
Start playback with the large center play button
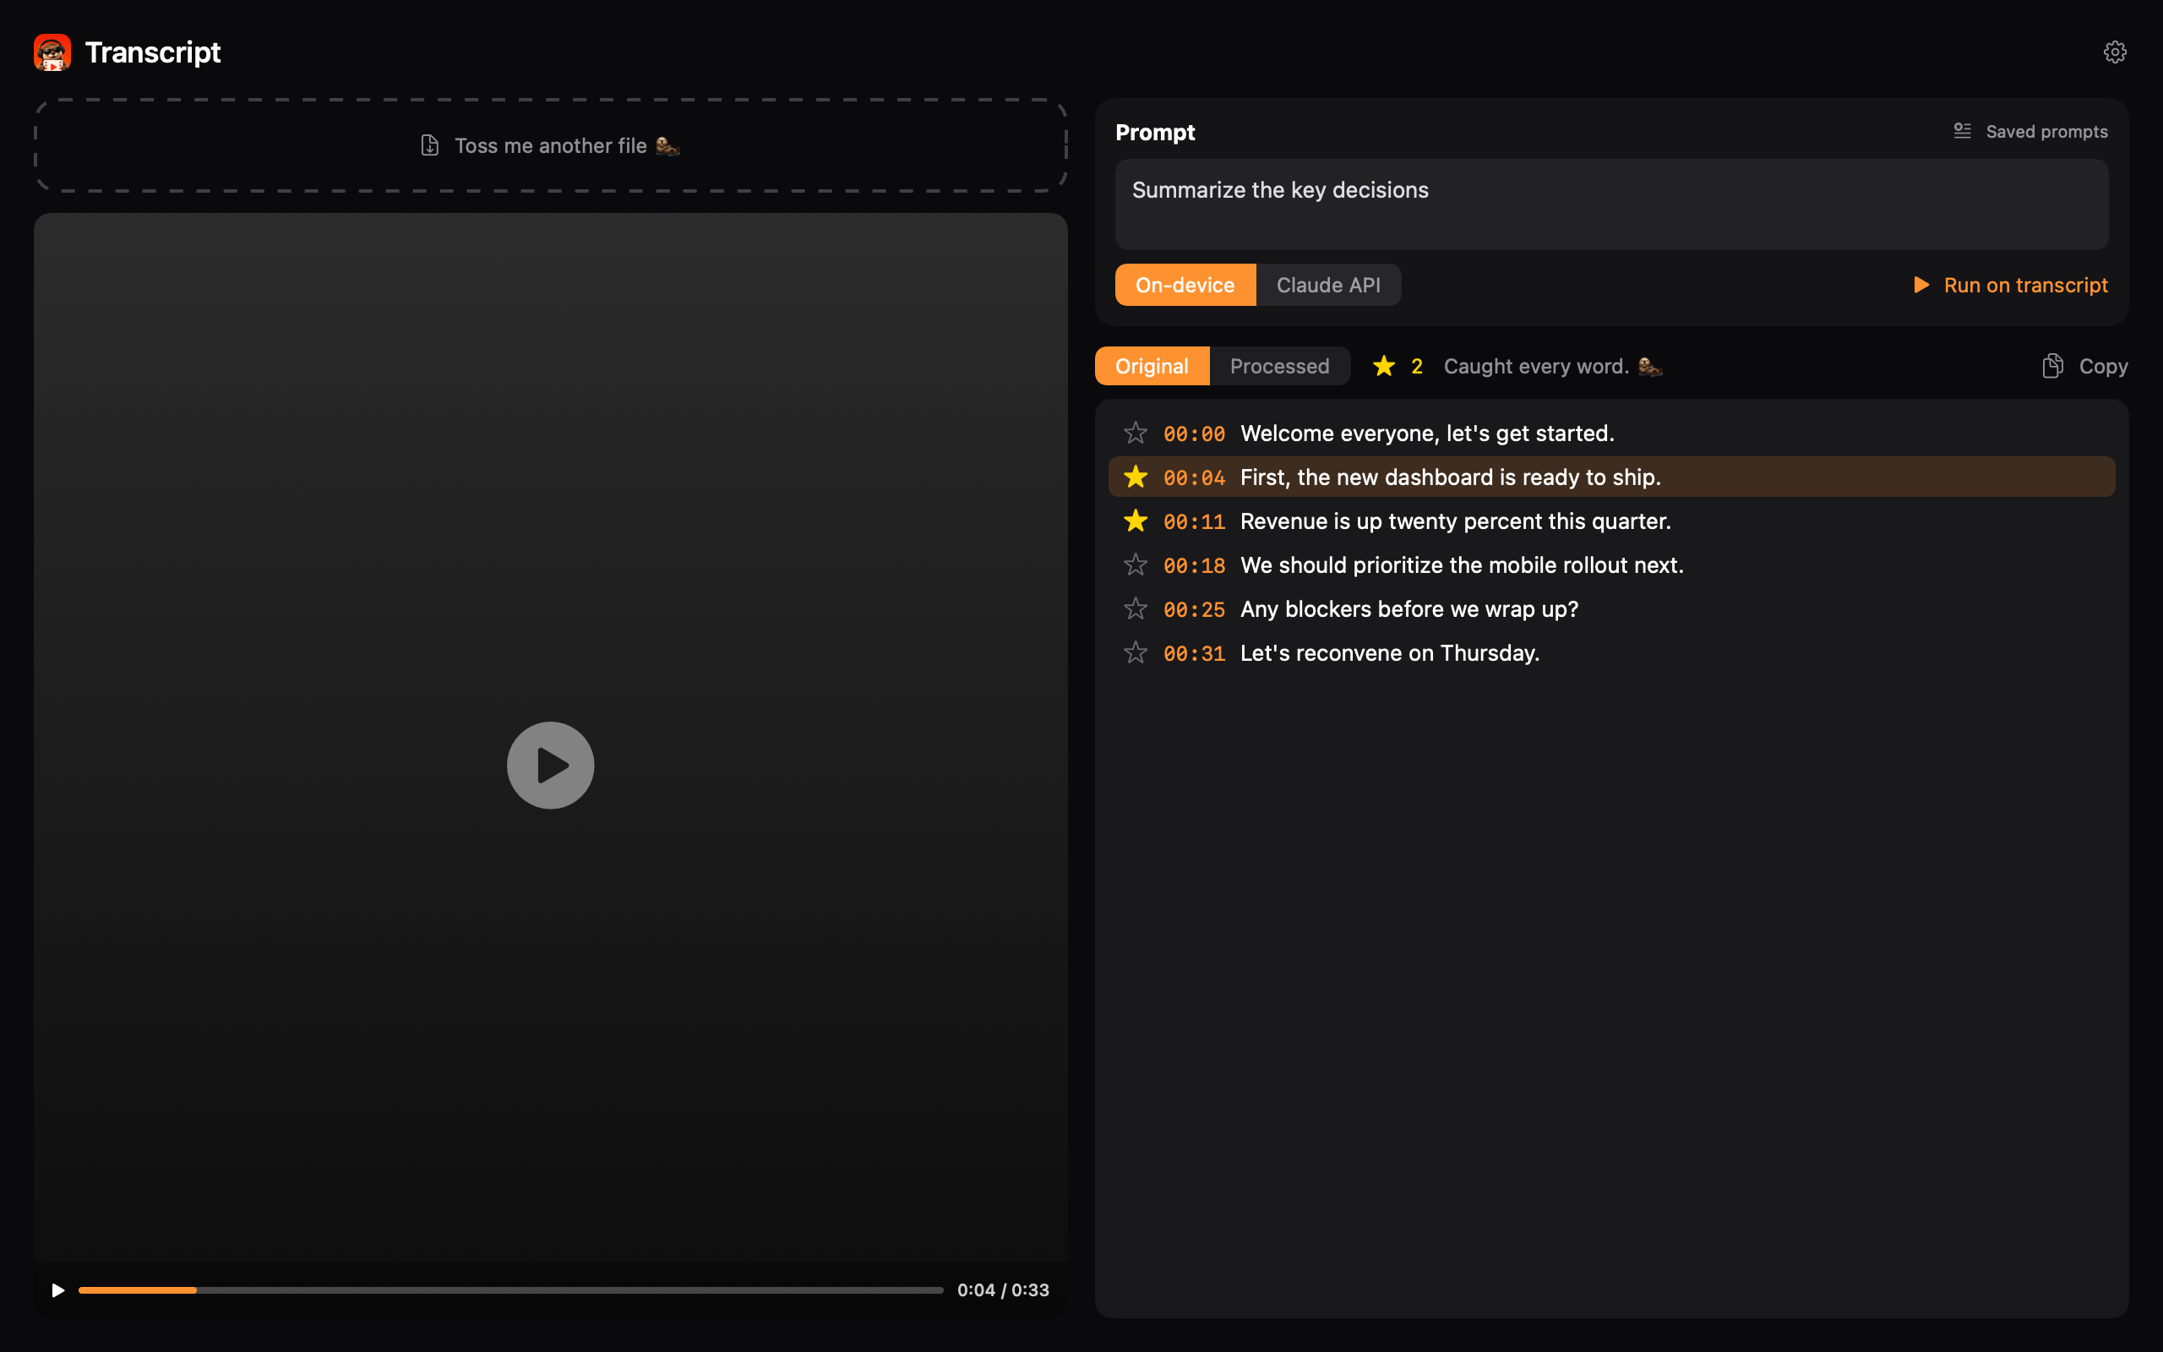551,766
